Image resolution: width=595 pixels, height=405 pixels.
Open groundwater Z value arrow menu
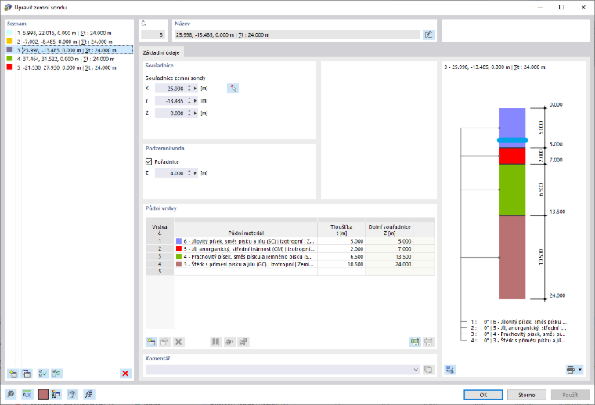196,173
